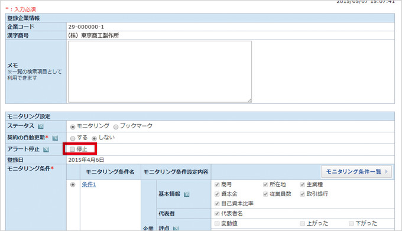Screen dimensions: 402x231
Task: Choose する for contract auto-renewal
Action: 73,139
